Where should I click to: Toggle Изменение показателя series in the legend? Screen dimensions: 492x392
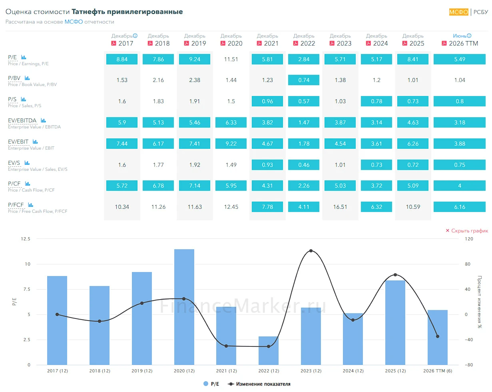[x=259, y=384]
